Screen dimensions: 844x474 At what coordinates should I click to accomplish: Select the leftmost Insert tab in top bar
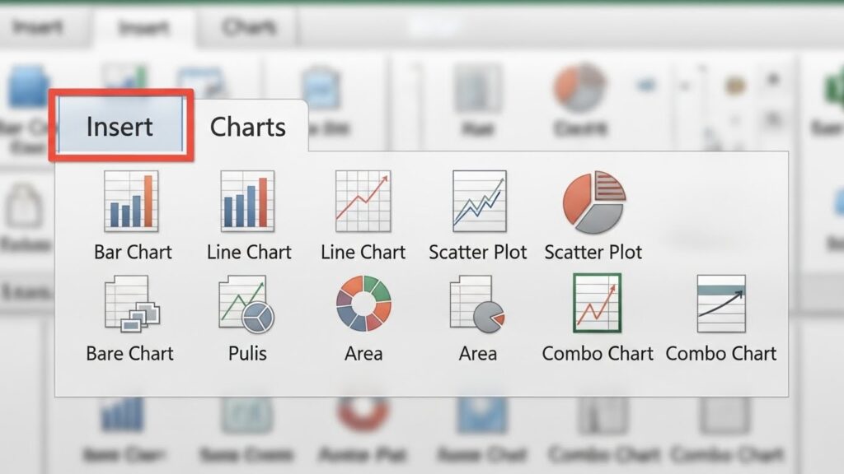click(38, 27)
